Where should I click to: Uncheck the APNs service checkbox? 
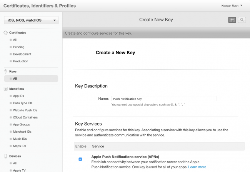pyautogui.click(x=80, y=159)
